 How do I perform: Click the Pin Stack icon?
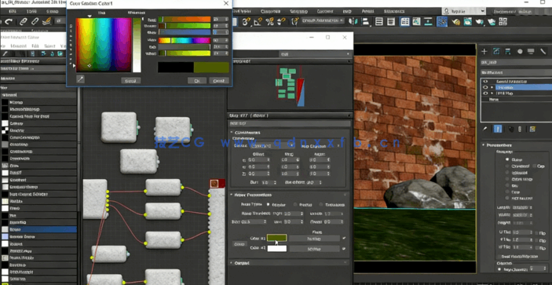(484, 129)
